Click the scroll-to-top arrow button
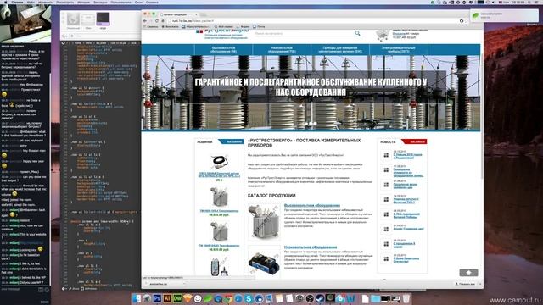Image resolution: width=543 pixels, height=305 pixels. click(468, 273)
